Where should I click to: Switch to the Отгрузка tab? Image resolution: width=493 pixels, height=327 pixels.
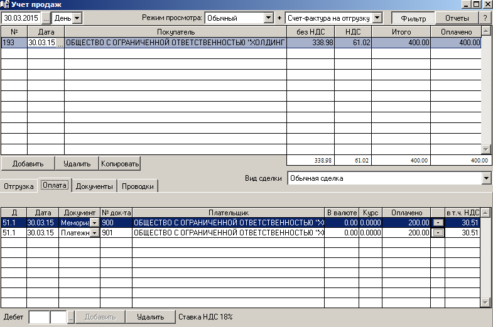coord(19,186)
